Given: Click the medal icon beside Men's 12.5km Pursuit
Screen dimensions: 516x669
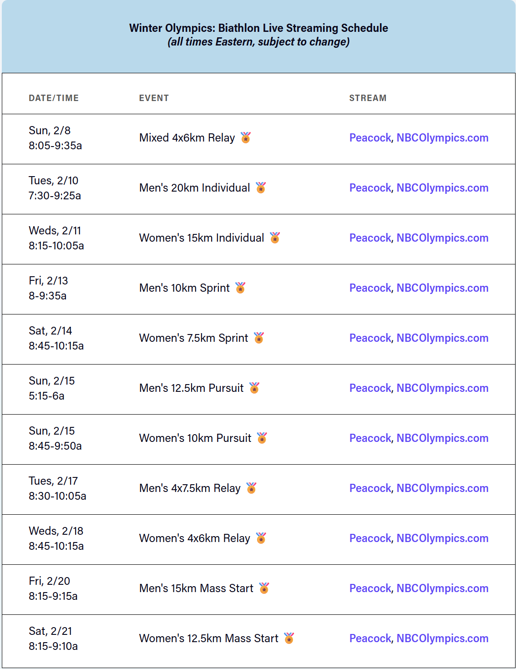Looking at the screenshot, I should tap(254, 388).
